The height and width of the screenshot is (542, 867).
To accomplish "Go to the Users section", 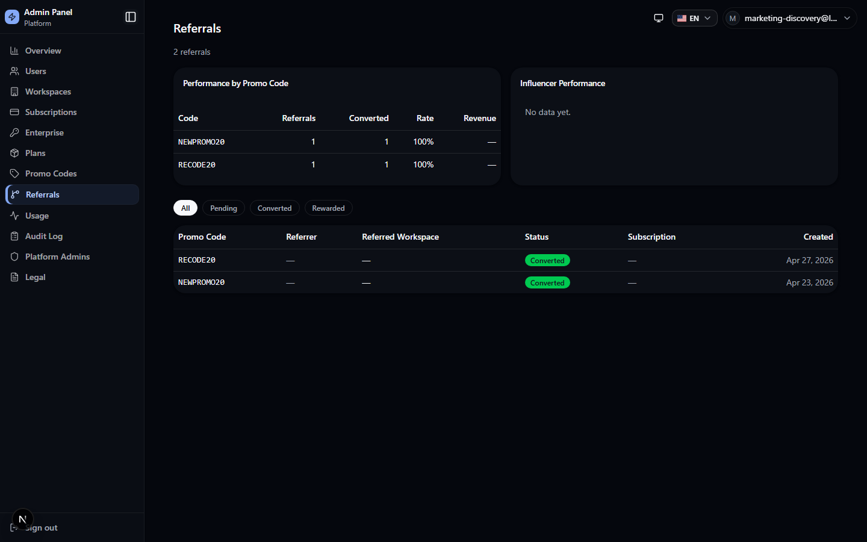I will pos(72,71).
